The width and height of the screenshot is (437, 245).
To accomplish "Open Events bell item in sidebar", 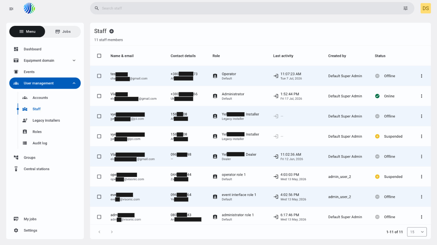I will click(16, 72).
